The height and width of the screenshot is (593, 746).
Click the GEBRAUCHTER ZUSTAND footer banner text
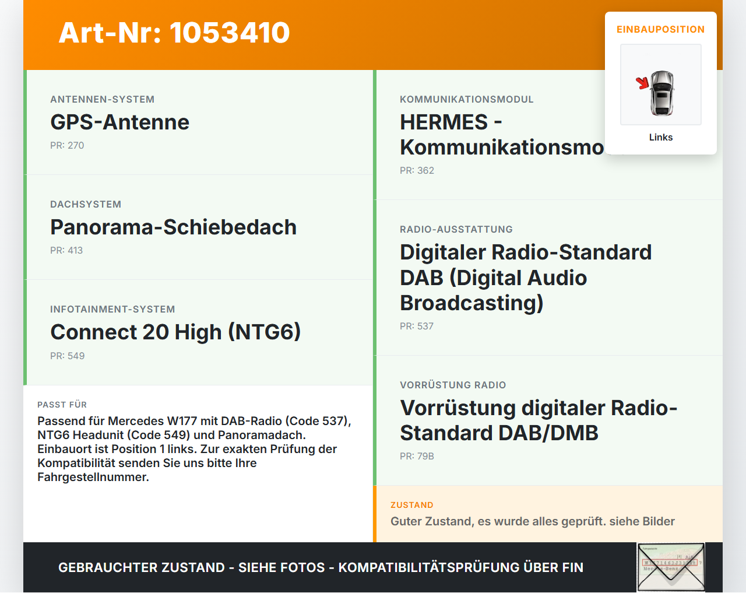pyautogui.click(x=321, y=567)
